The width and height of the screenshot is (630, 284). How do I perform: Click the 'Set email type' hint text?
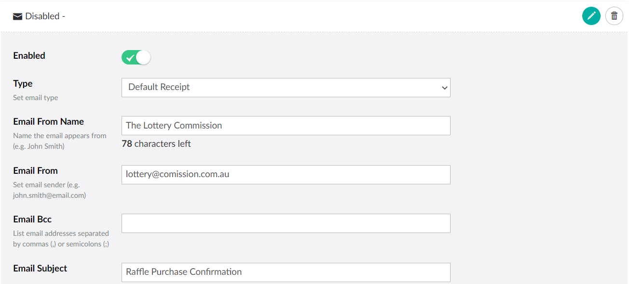pos(36,98)
